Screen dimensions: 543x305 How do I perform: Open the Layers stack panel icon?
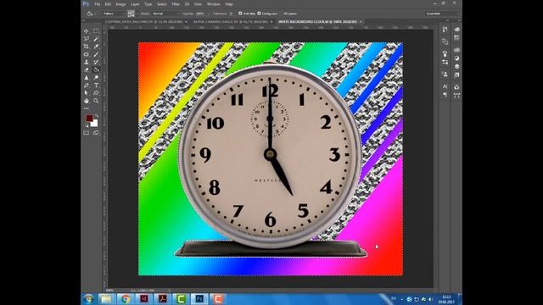tap(456, 66)
